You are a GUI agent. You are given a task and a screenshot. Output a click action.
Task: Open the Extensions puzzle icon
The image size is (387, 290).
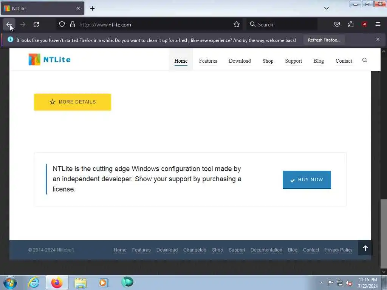tap(351, 25)
